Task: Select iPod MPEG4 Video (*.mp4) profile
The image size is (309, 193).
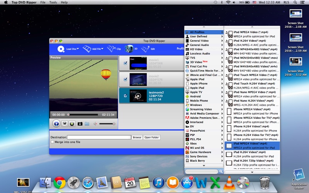Action: (252, 34)
